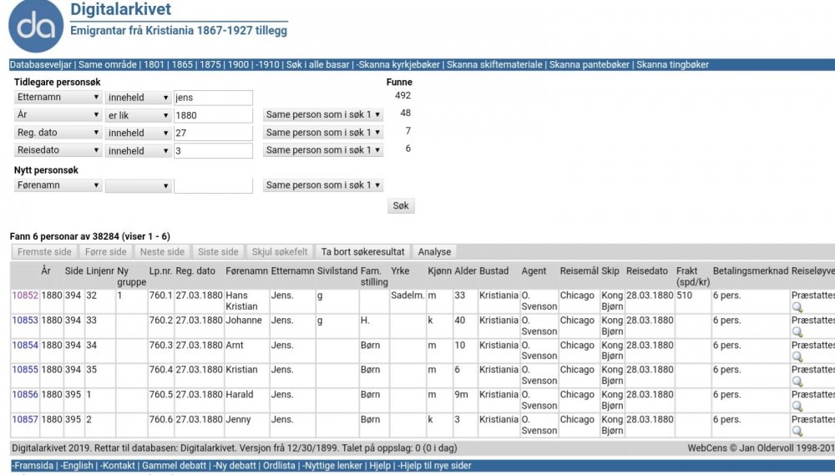Open the Analyse button
This screenshot has height=475, width=835.
click(434, 252)
